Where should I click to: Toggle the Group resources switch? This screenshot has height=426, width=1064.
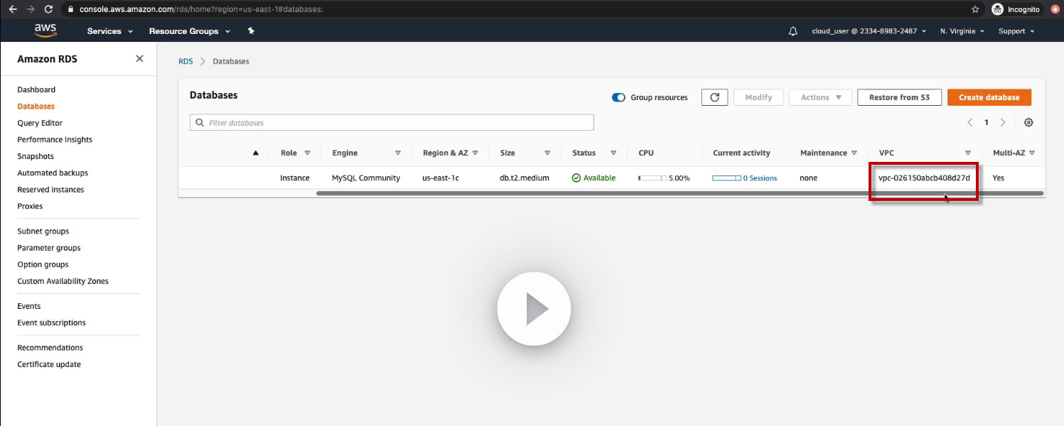click(618, 97)
